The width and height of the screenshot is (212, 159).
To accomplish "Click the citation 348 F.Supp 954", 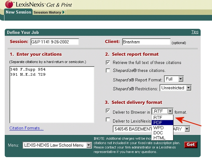I will click(28, 69).
